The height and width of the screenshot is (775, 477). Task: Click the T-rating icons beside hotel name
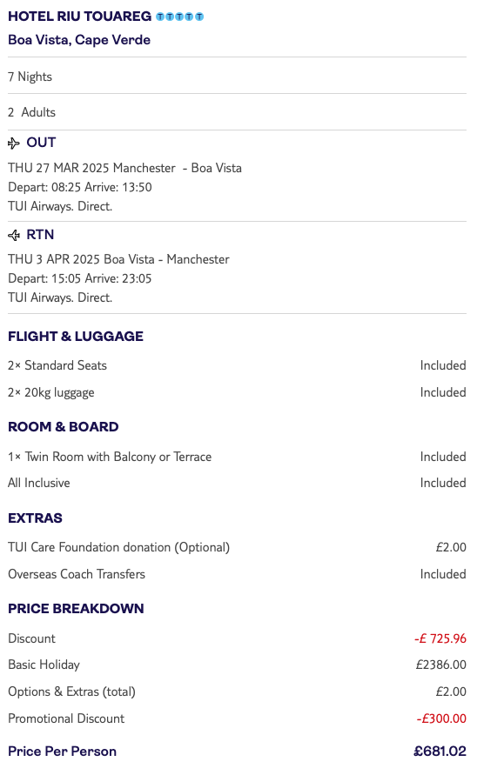click(179, 17)
